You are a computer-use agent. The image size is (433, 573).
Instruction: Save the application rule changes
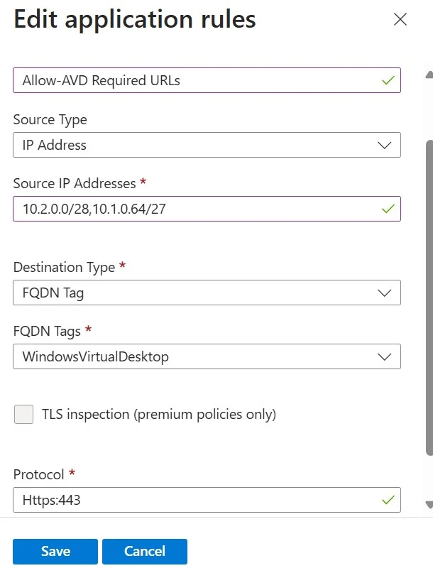55,552
